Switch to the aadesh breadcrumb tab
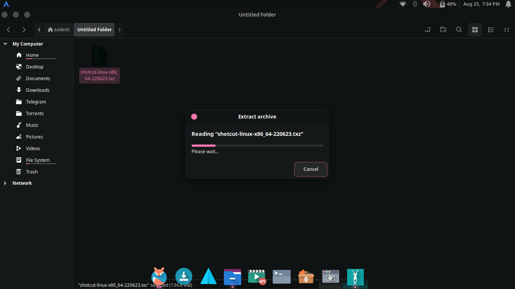 58,29
